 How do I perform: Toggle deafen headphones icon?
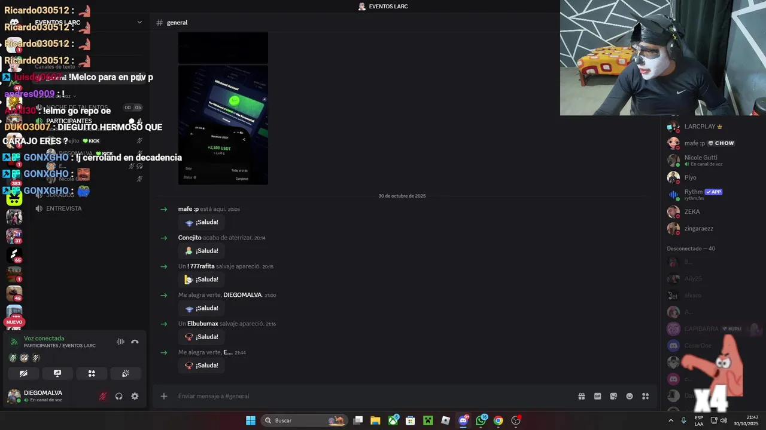pos(119,396)
